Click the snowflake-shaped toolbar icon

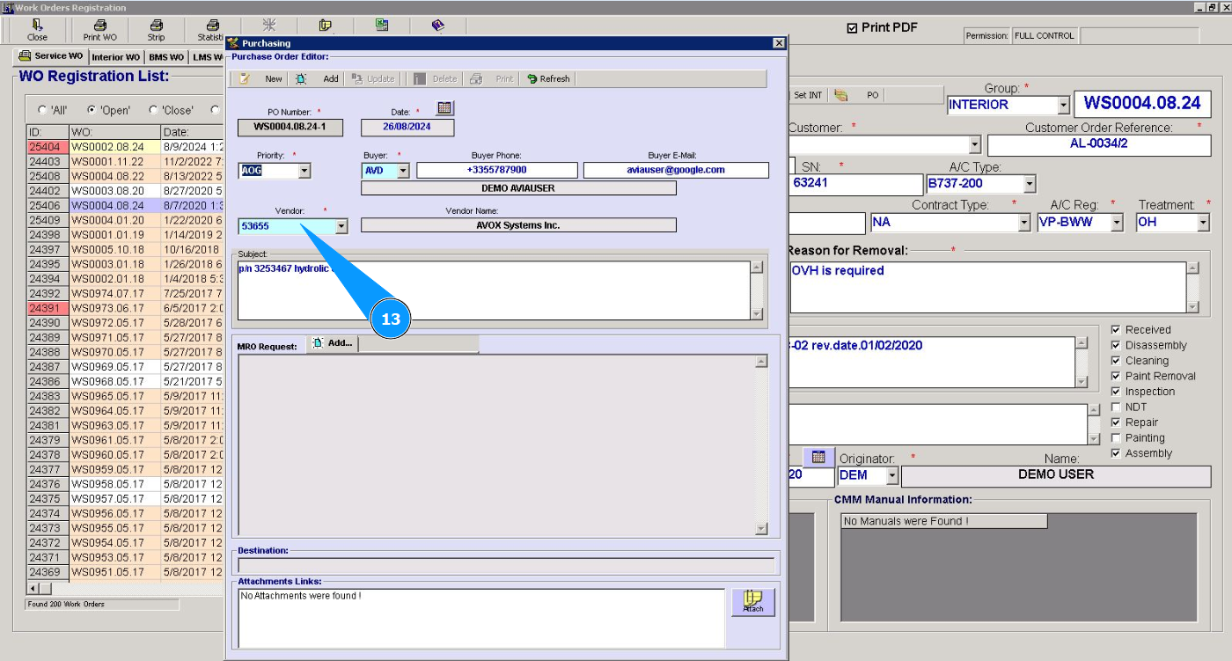(268, 26)
